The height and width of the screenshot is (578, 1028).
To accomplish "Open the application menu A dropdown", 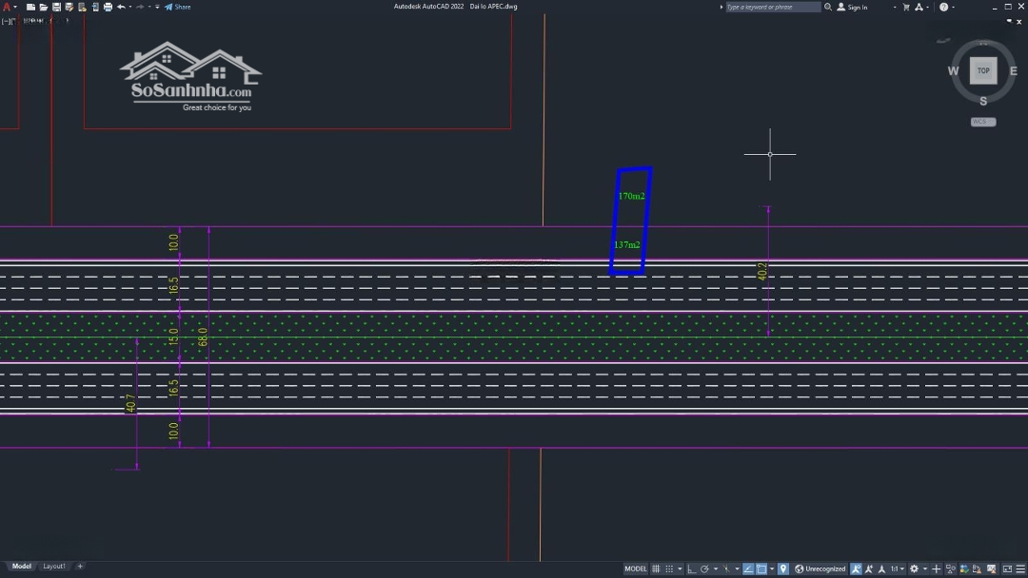I will click(10, 7).
